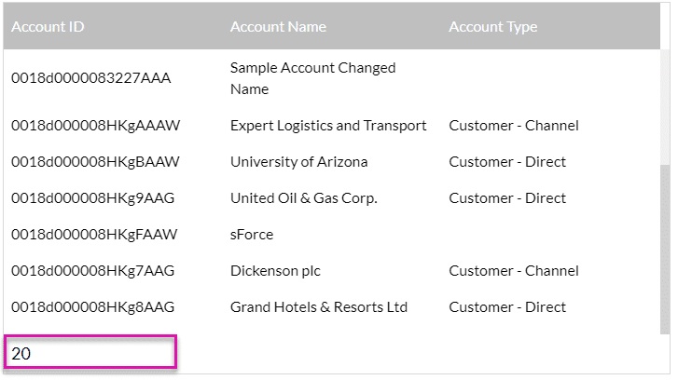This screenshot has width=678, height=380.
Task: Select account ID 0018d000008HKgFAAW
Action: click(x=94, y=235)
